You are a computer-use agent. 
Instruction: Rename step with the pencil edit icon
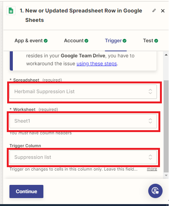point(154,11)
